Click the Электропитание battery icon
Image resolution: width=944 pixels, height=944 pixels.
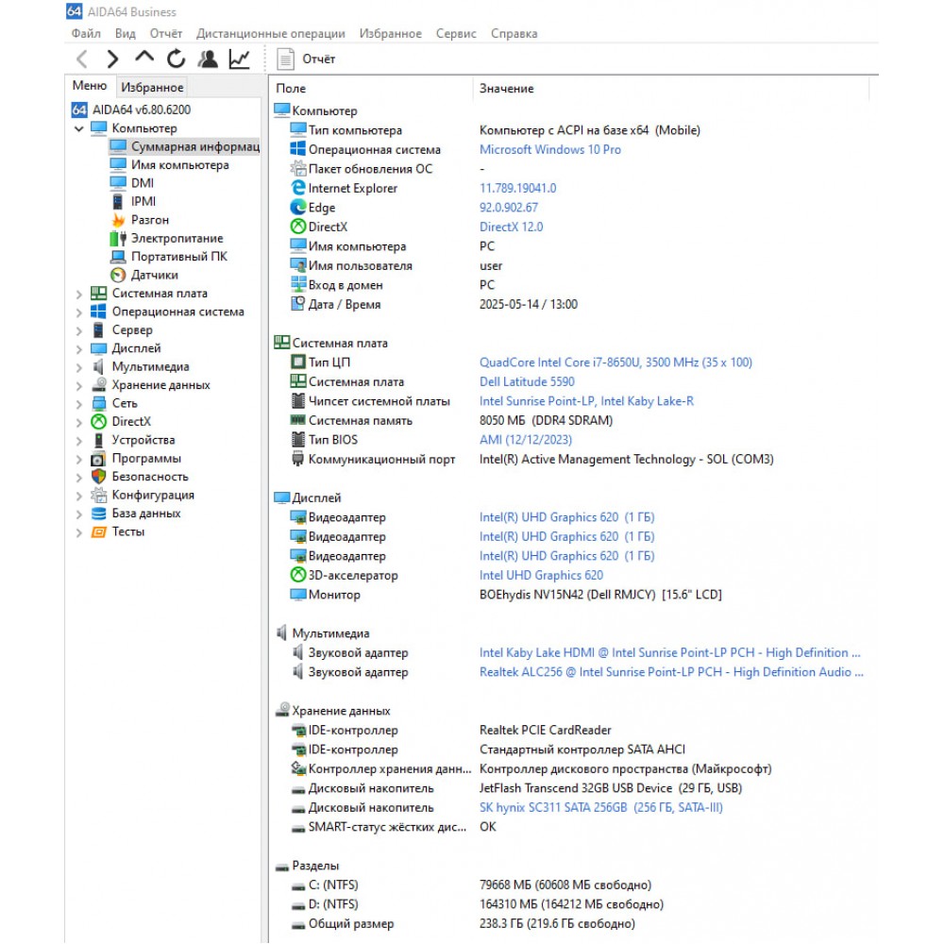point(119,239)
